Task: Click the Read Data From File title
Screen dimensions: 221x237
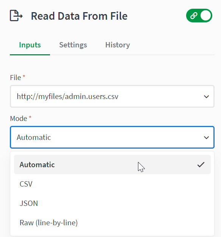Action: tap(79, 16)
